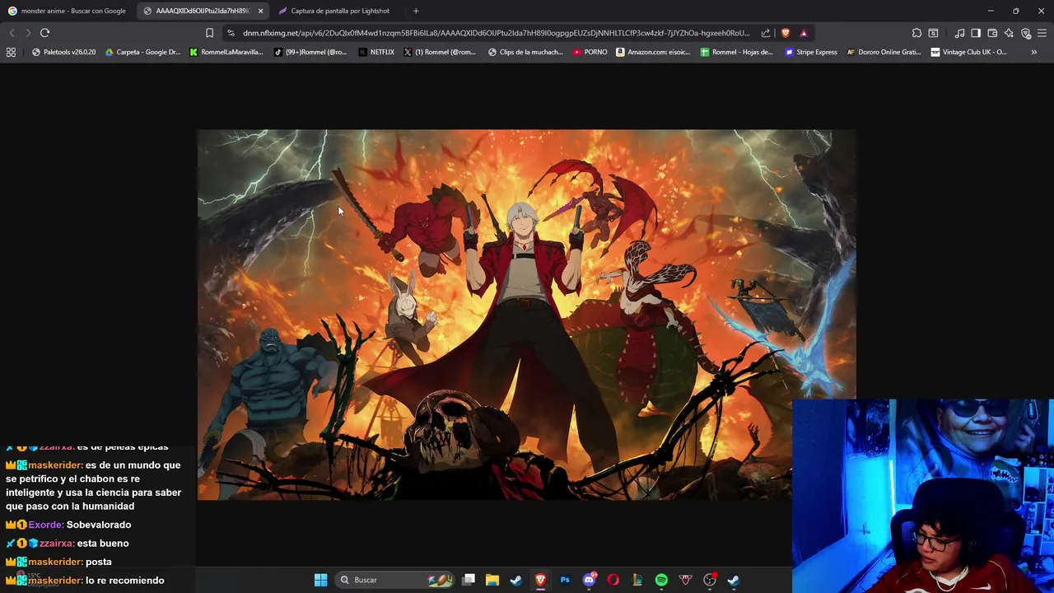
Task: Go back to the previous page
Action: [12, 33]
